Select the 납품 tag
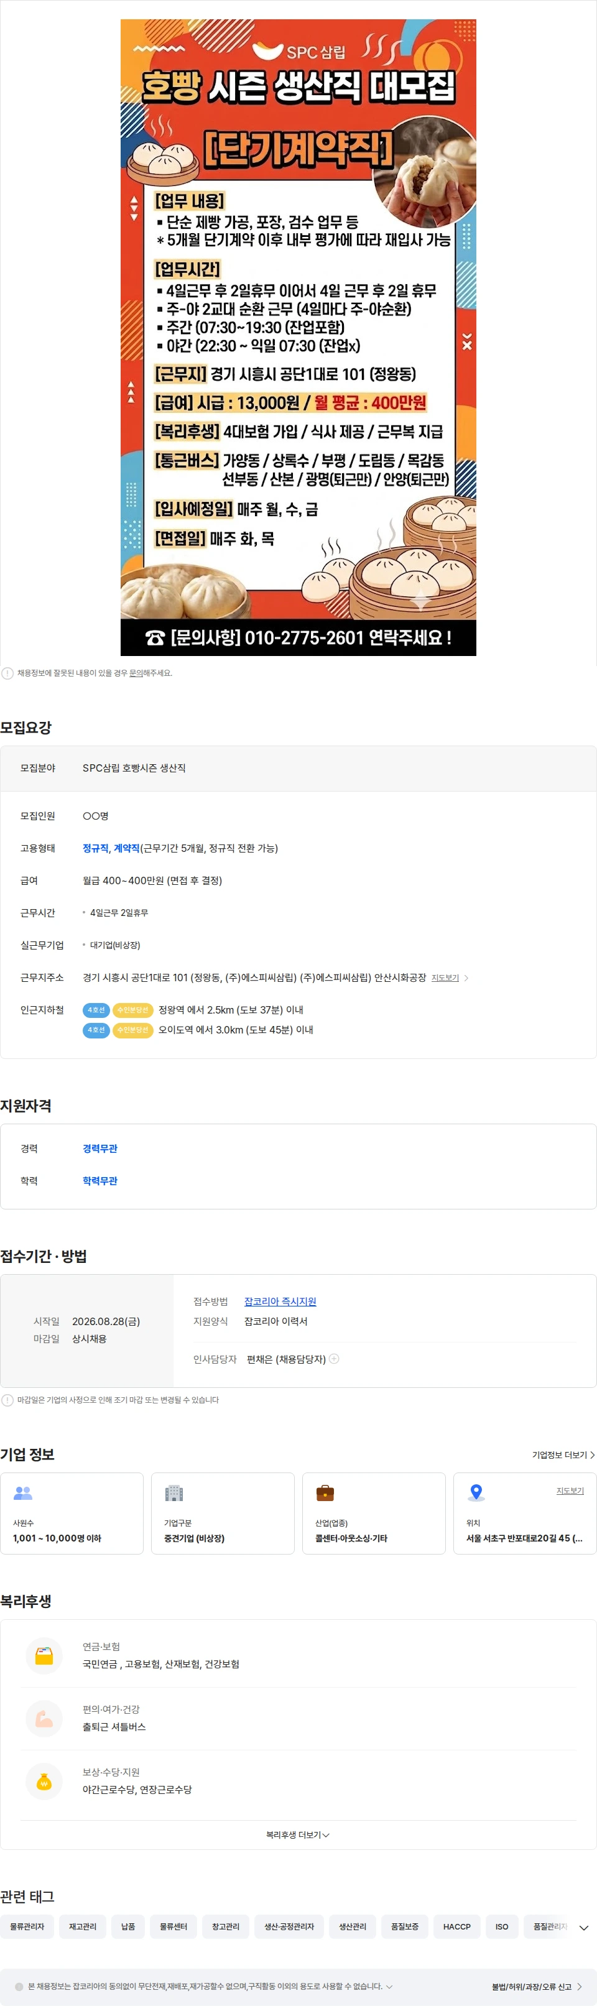 click(129, 1926)
